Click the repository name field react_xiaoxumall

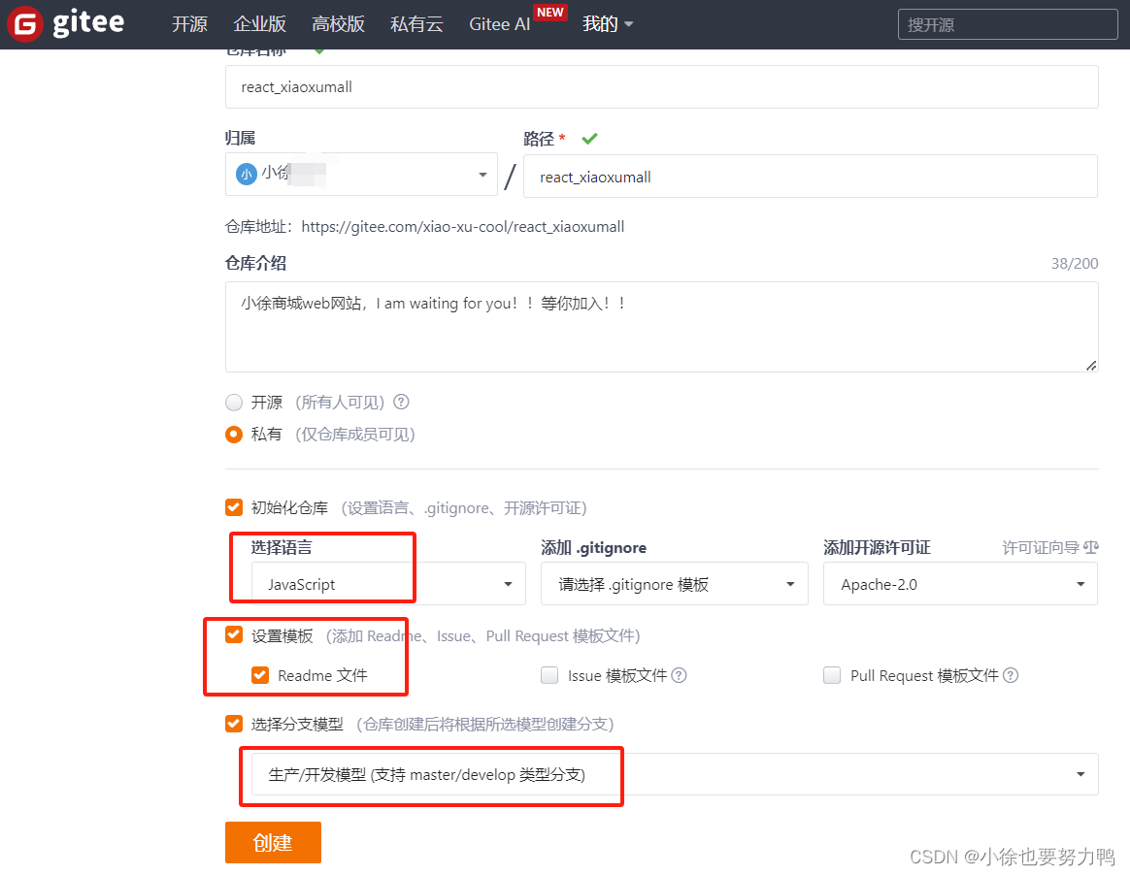(661, 87)
